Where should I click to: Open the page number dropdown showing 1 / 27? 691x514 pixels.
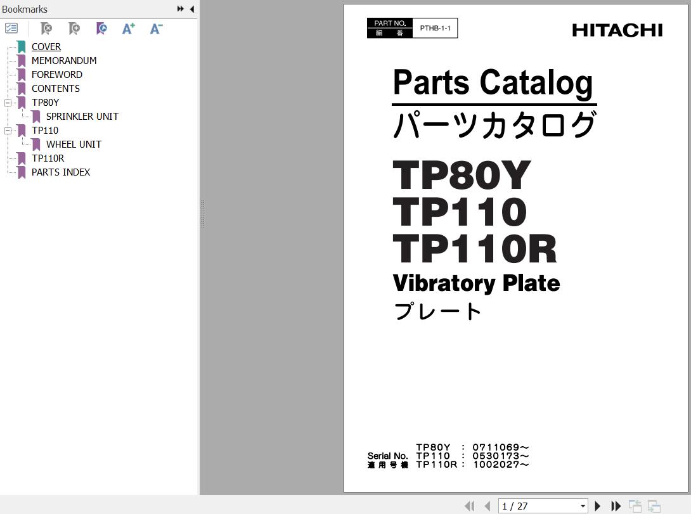click(583, 506)
